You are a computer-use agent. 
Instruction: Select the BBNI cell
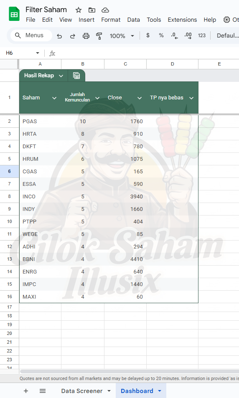(x=40, y=259)
